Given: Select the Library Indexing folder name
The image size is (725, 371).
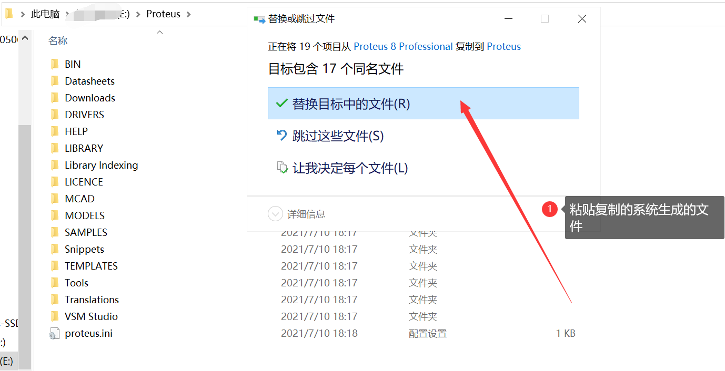Looking at the screenshot, I should click(102, 165).
